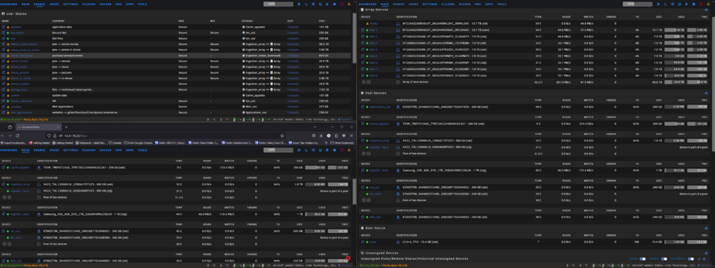Switch to USERS tab in Shares window
The height and width of the screenshot is (268, 715).
pos(54,4)
